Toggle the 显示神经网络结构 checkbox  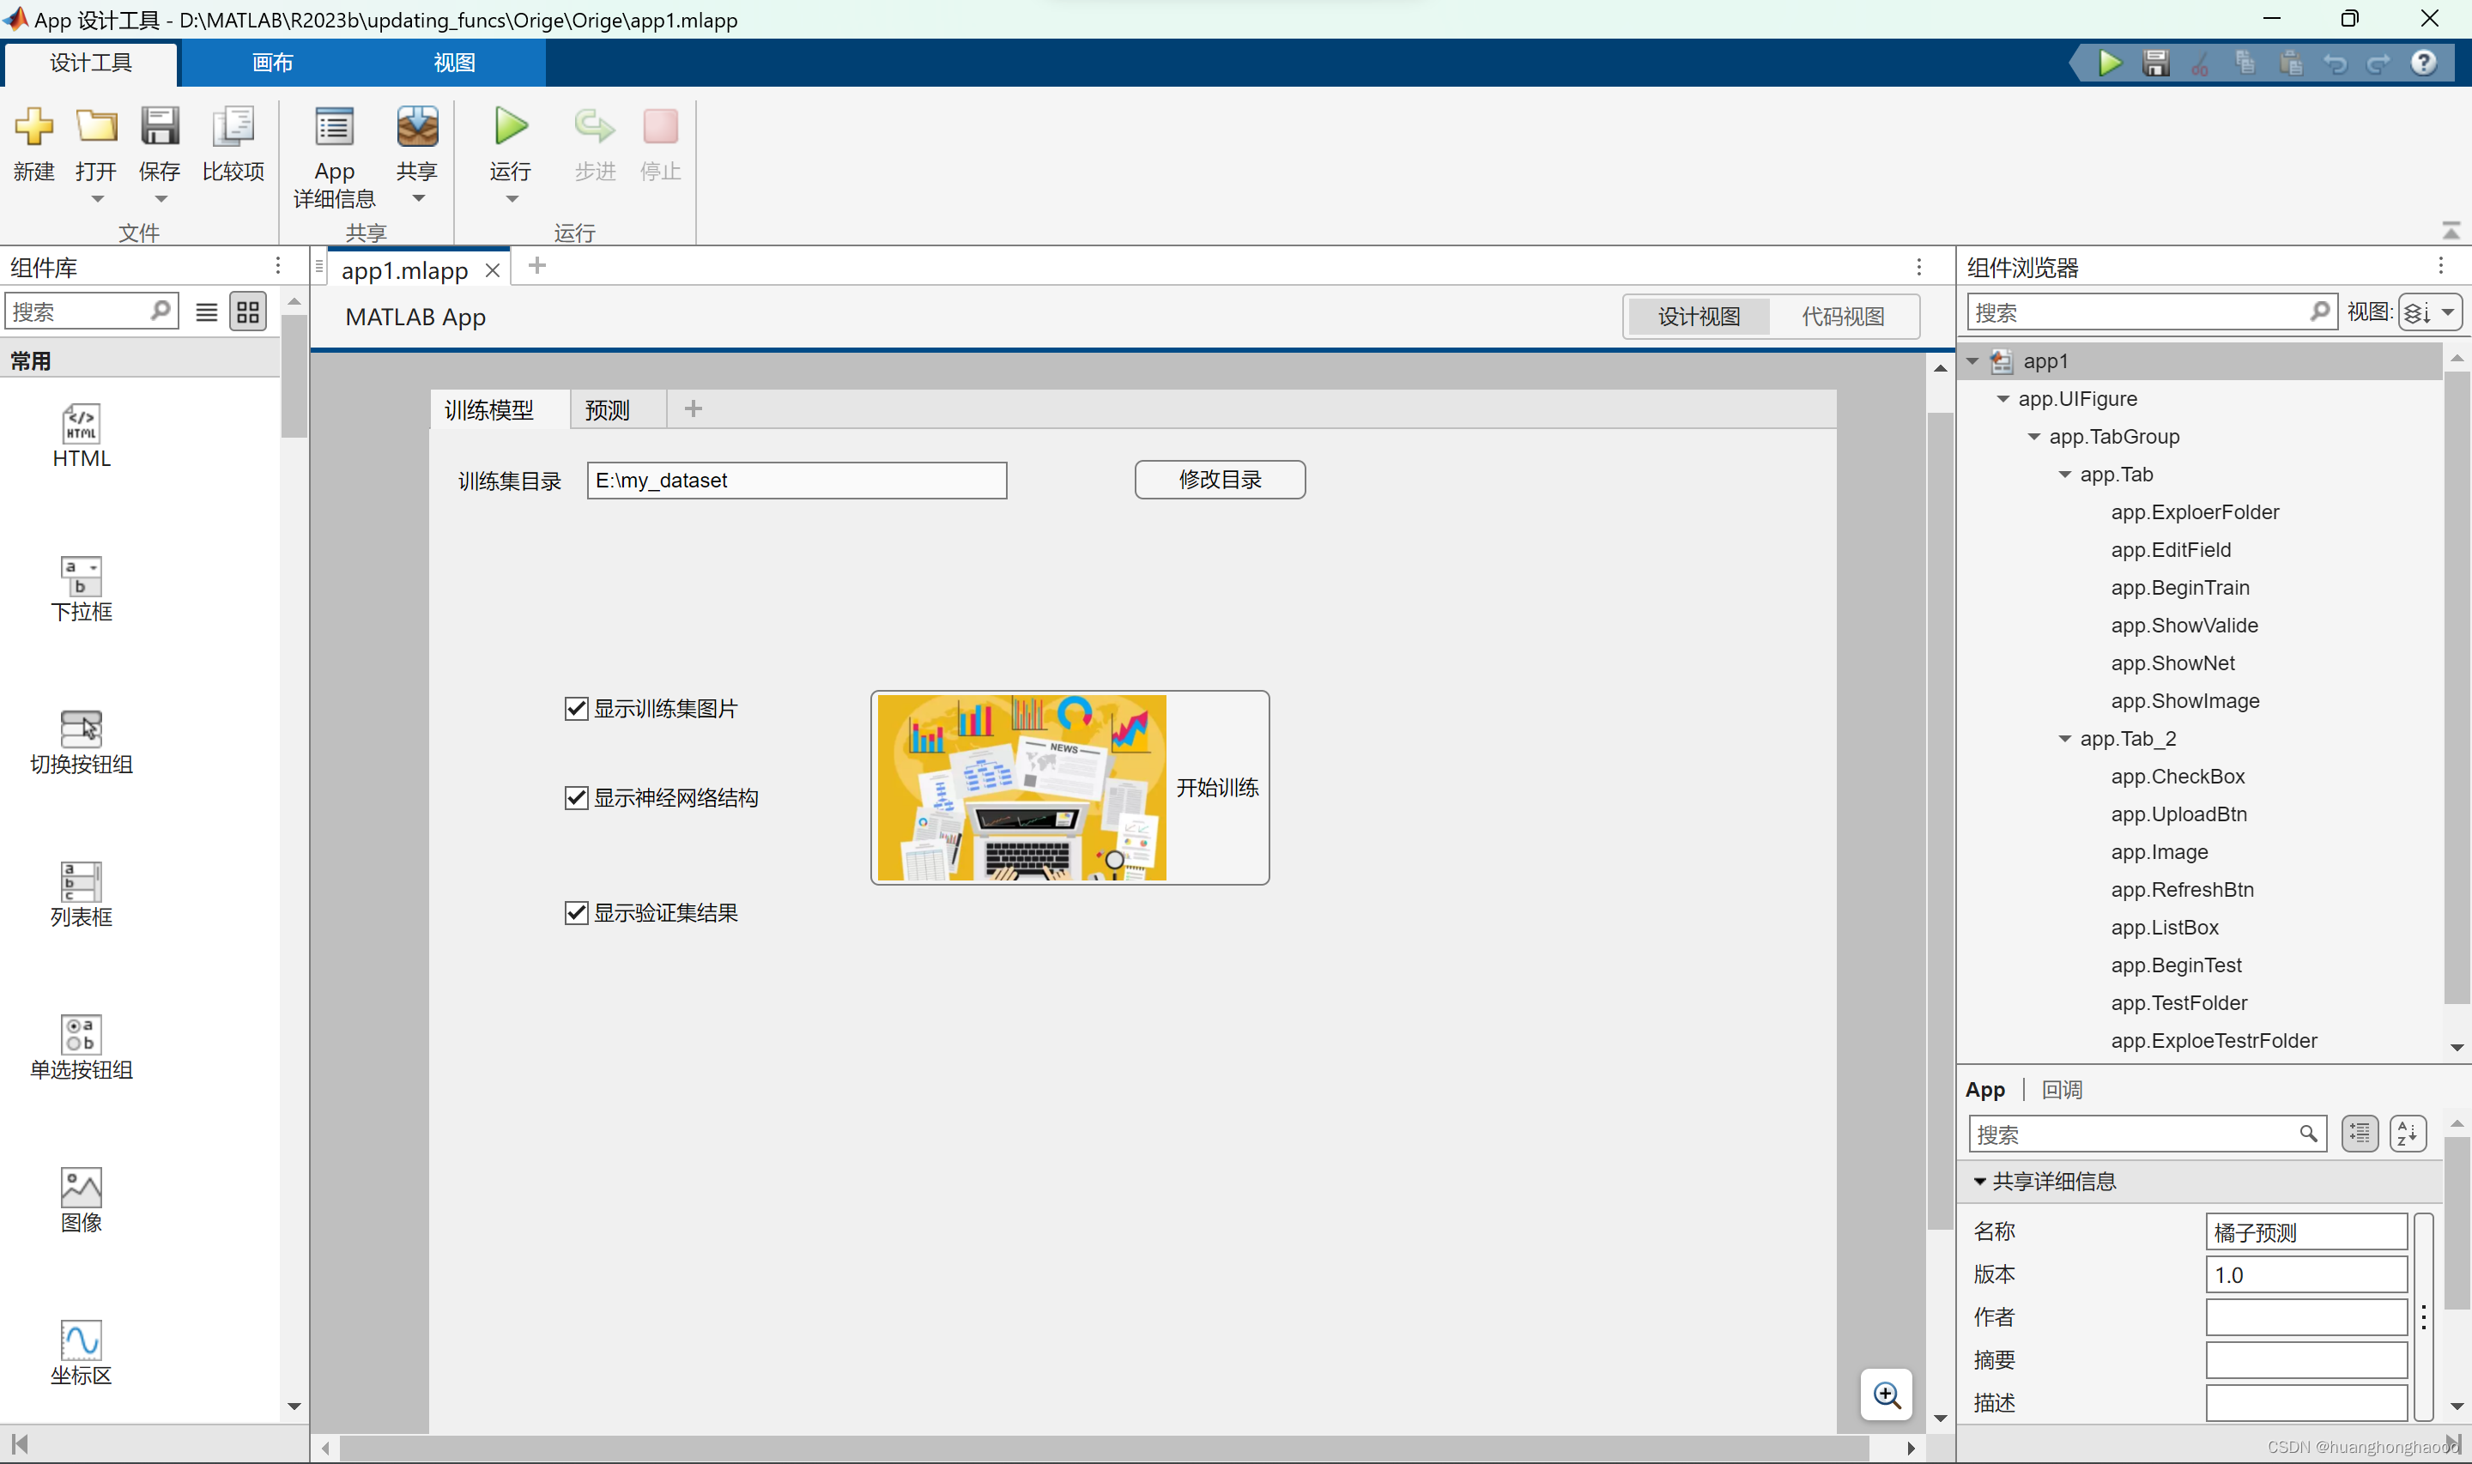(576, 797)
